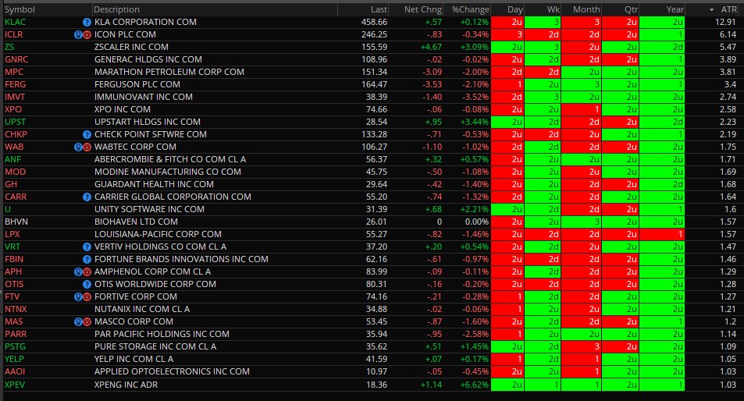Click the red phone icon in the ICLR row
This screenshot has width=744, height=401.
87,34
